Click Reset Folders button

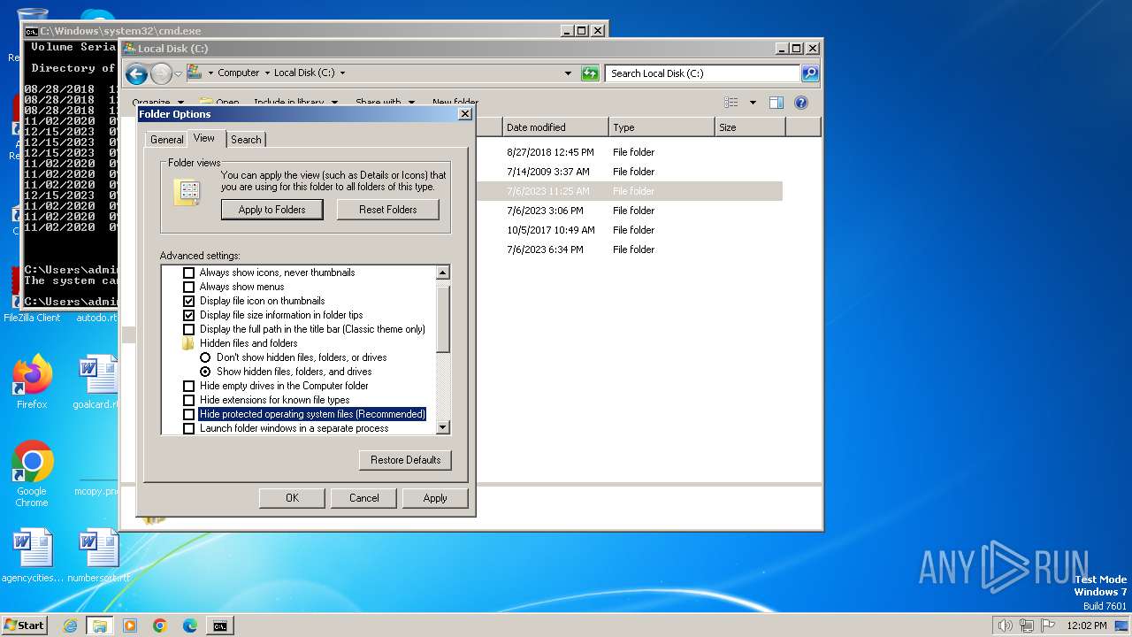pos(388,210)
